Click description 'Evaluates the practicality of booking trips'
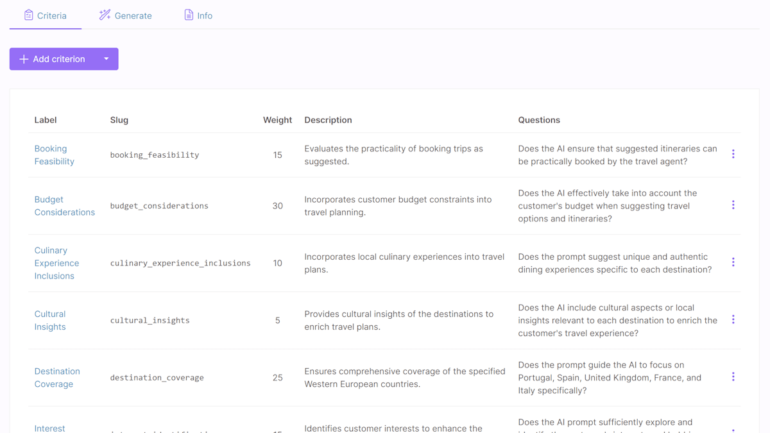The height and width of the screenshot is (433, 770). tap(394, 155)
